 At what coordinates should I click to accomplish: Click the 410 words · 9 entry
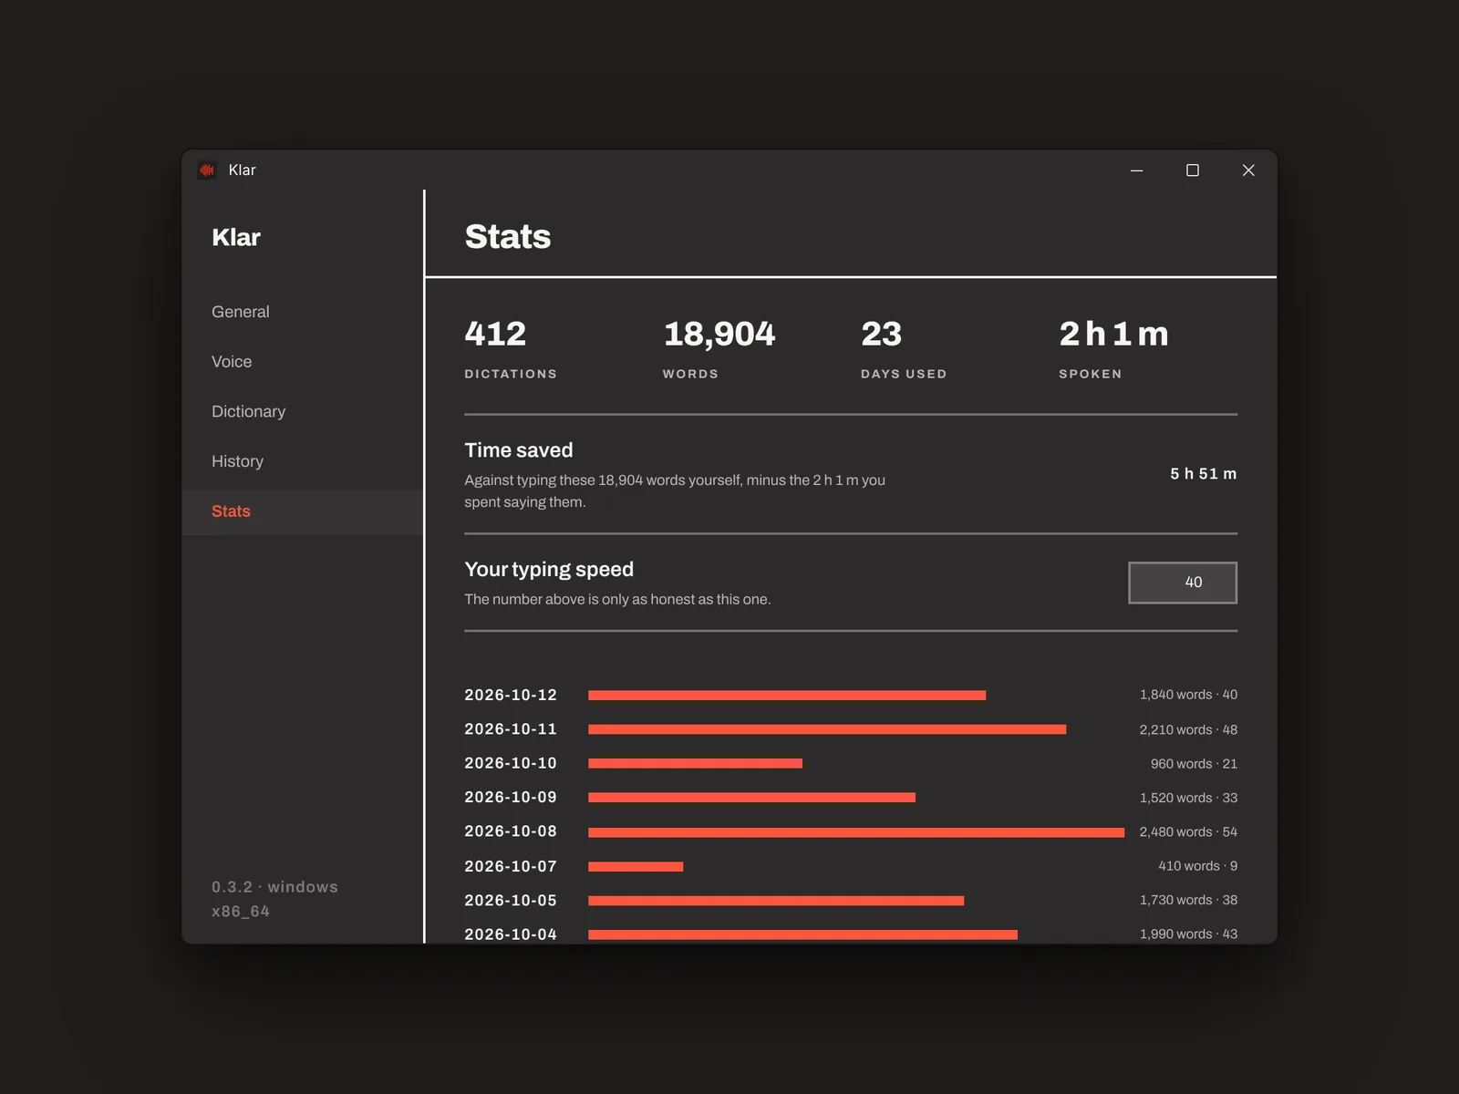tap(1197, 866)
